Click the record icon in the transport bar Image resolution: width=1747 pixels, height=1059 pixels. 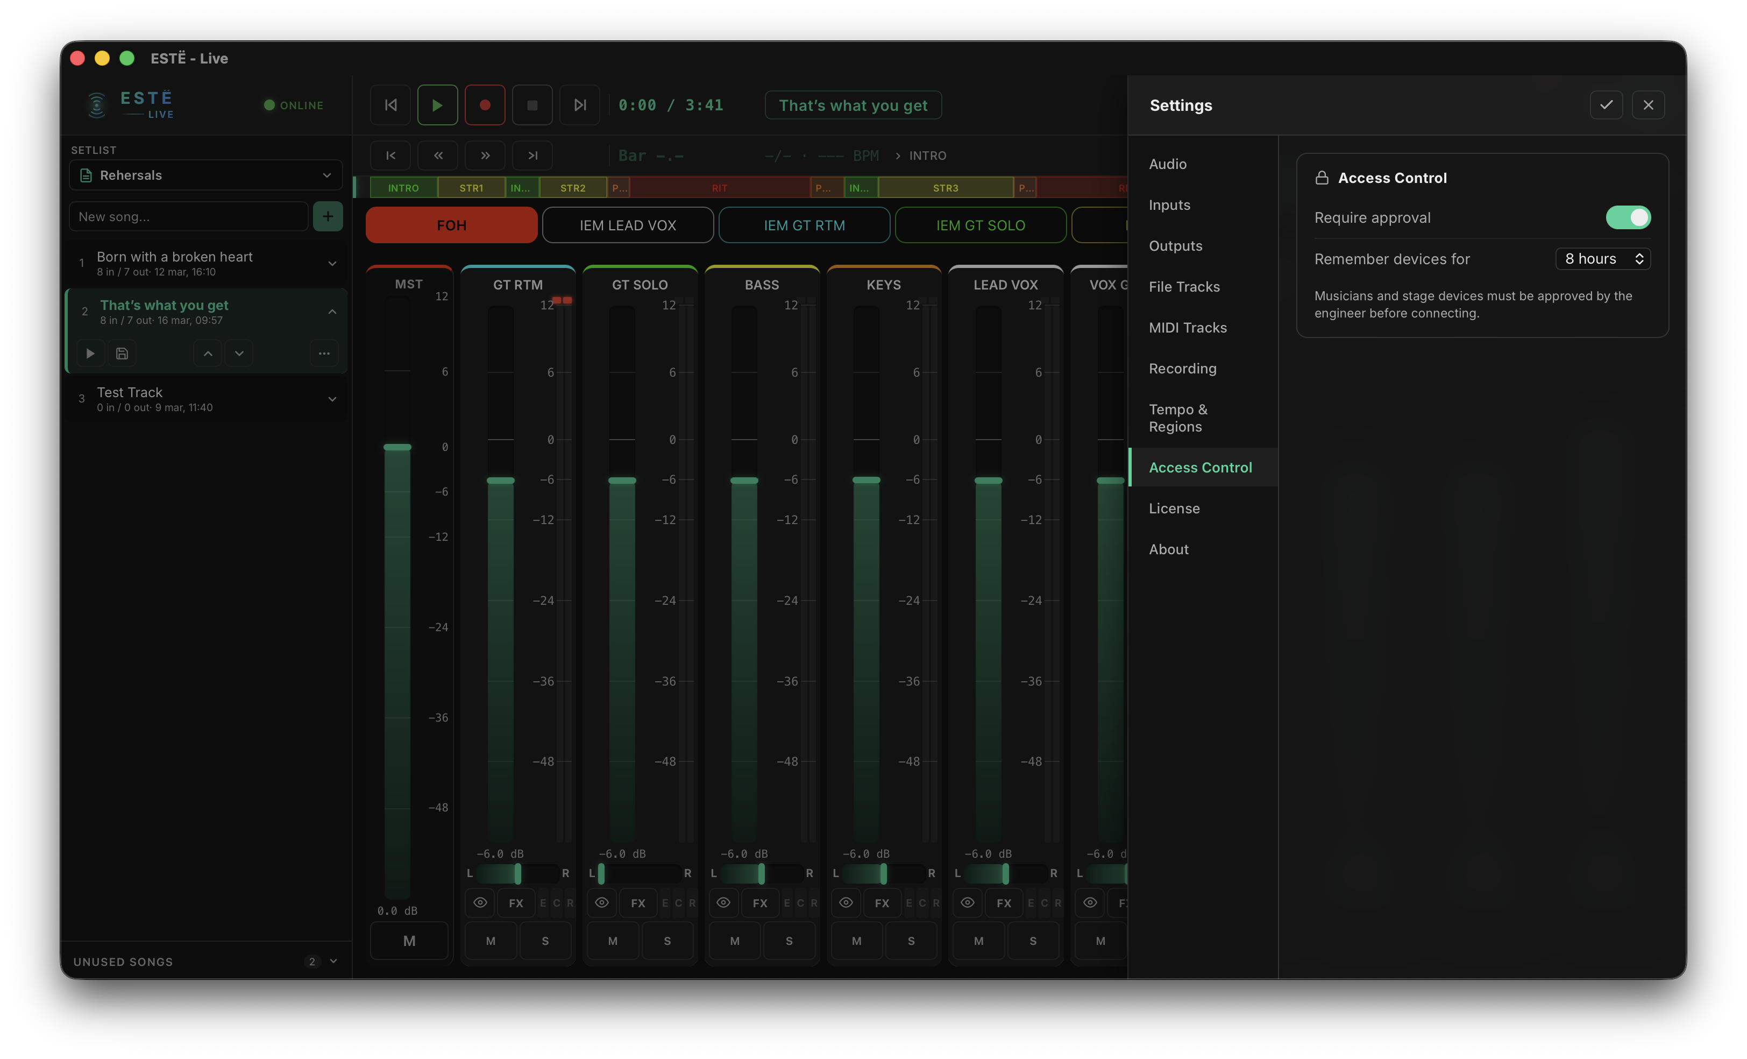coord(485,104)
